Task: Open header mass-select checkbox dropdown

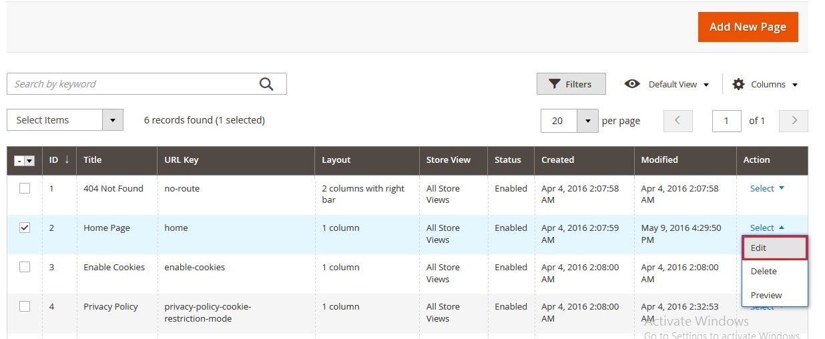Action: [29, 161]
